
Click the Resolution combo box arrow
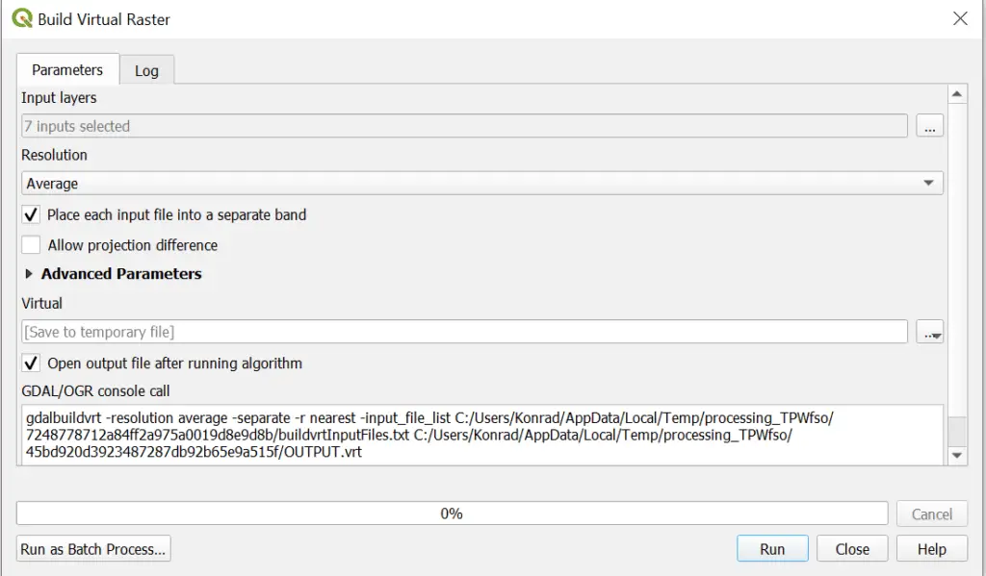point(928,184)
